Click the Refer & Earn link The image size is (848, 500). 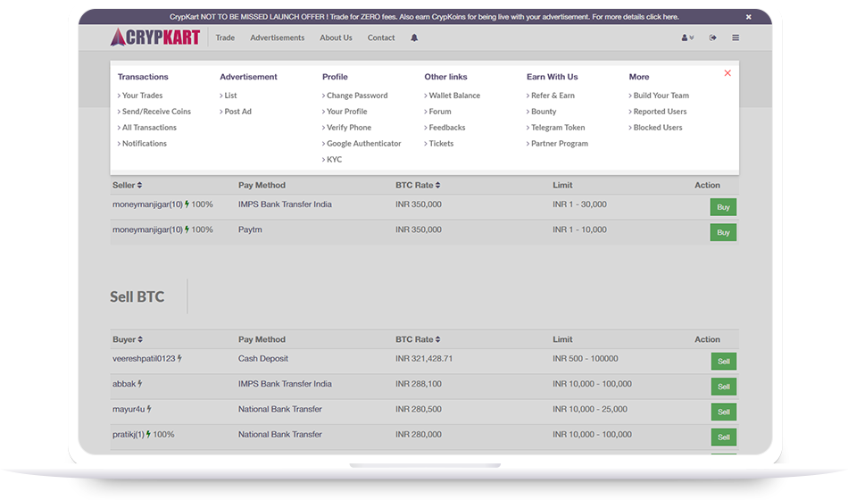553,96
